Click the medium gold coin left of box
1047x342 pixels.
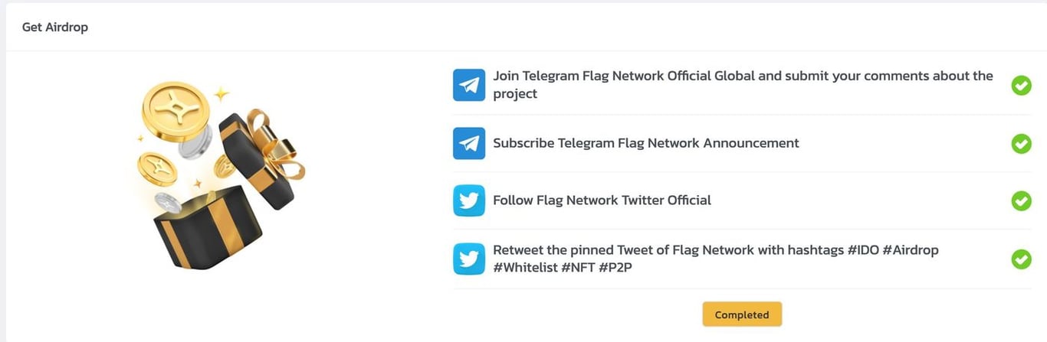click(x=157, y=168)
